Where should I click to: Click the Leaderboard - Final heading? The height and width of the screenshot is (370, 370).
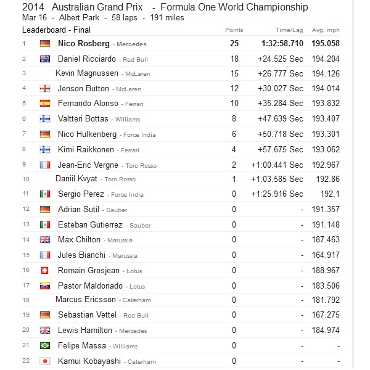point(56,30)
